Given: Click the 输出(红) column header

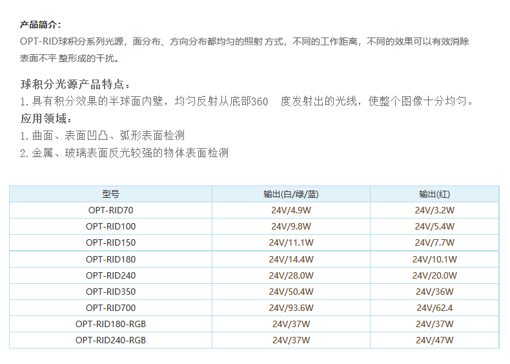Looking at the screenshot, I should click(434, 194).
